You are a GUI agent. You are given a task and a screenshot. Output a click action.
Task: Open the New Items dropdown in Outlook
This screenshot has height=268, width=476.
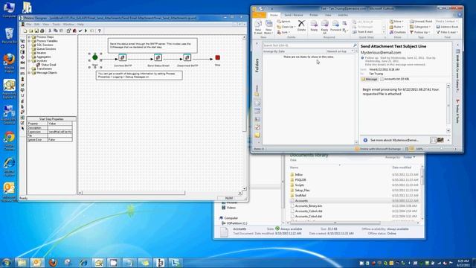(268, 27)
